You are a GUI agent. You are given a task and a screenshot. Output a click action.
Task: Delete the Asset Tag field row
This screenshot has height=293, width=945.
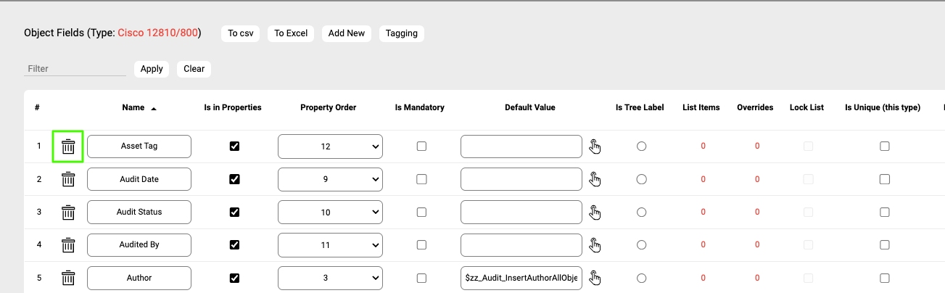(68, 146)
